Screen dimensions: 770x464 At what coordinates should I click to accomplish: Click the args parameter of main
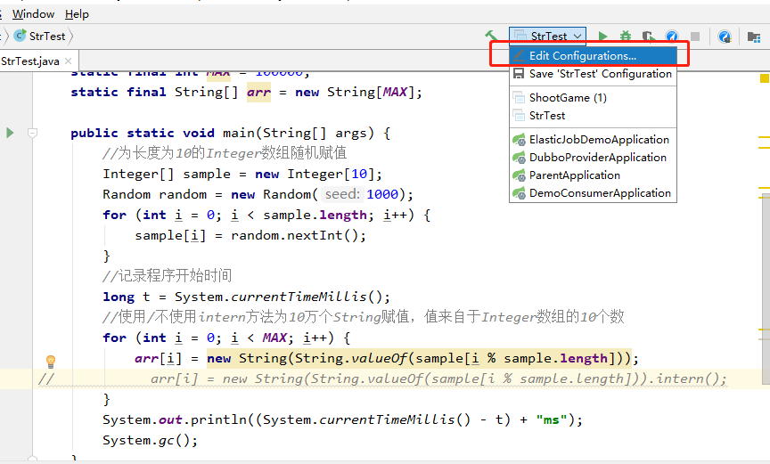click(350, 134)
